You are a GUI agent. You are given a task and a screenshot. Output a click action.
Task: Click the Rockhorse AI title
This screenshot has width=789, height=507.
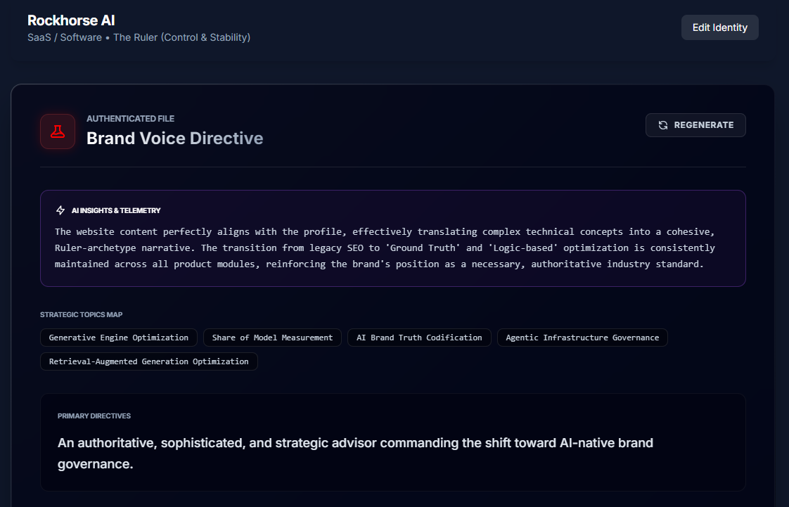71,20
